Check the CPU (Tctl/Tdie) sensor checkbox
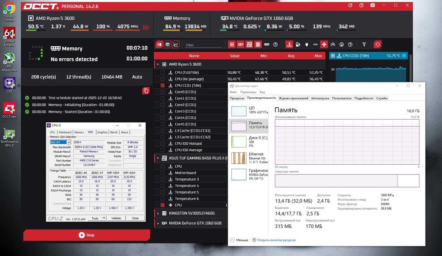 [163, 72]
